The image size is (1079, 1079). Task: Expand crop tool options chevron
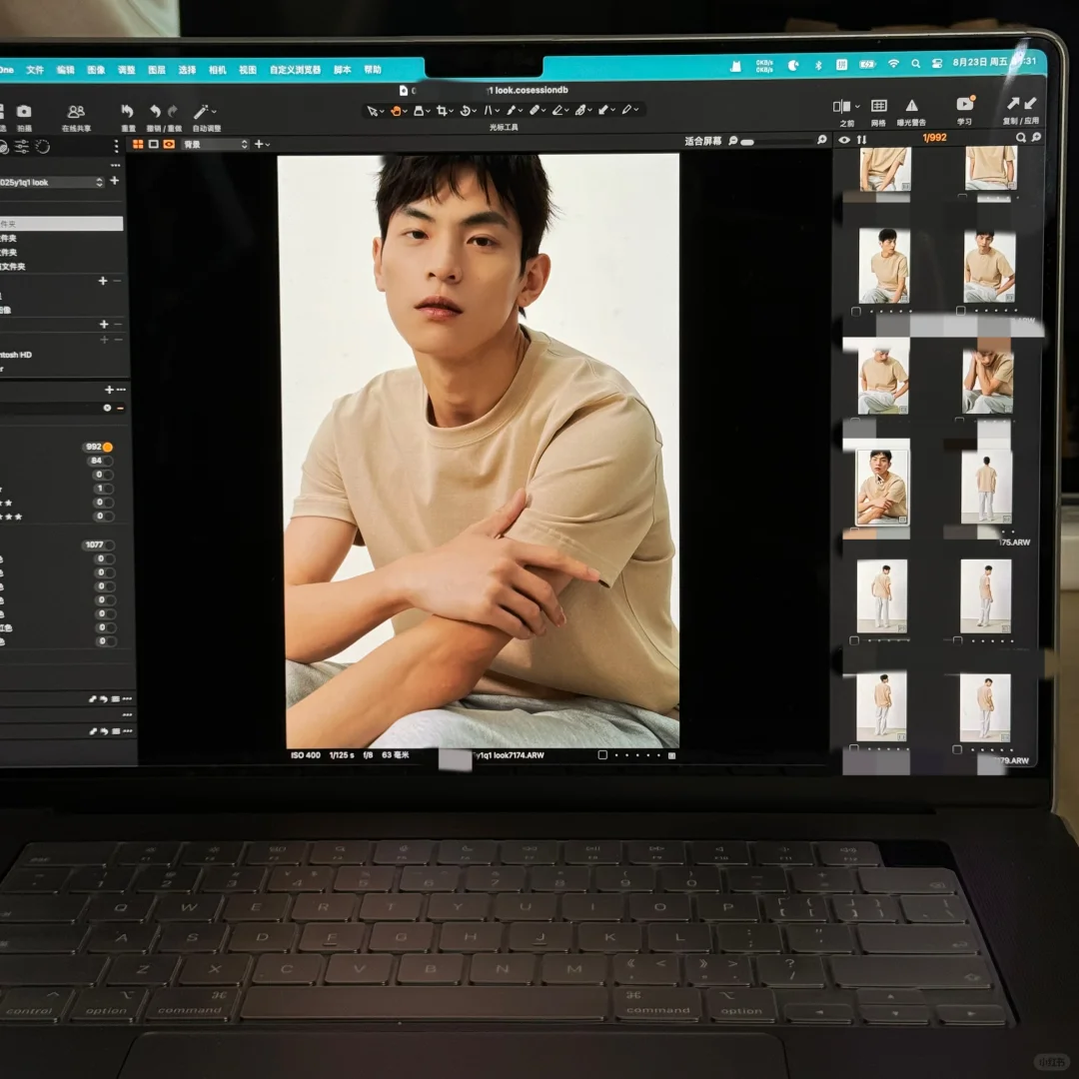point(451,111)
